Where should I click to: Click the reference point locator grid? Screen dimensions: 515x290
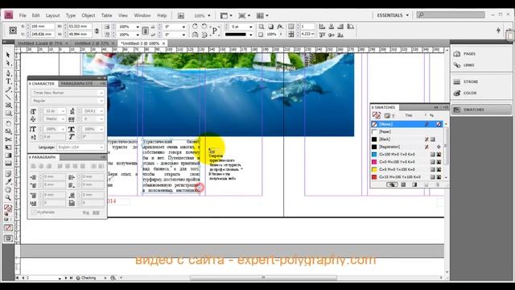point(13,31)
